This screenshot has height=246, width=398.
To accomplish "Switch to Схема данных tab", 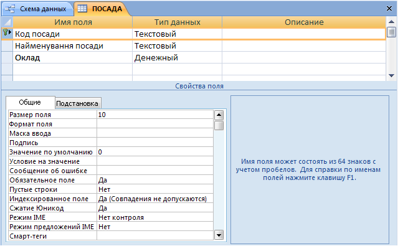I will pyautogui.click(x=38, y=9).
